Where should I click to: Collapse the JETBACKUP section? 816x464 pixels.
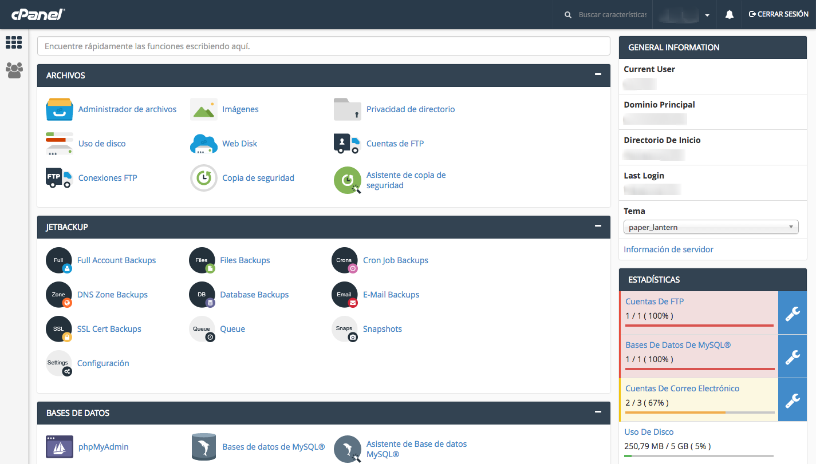tap(598, 227)
